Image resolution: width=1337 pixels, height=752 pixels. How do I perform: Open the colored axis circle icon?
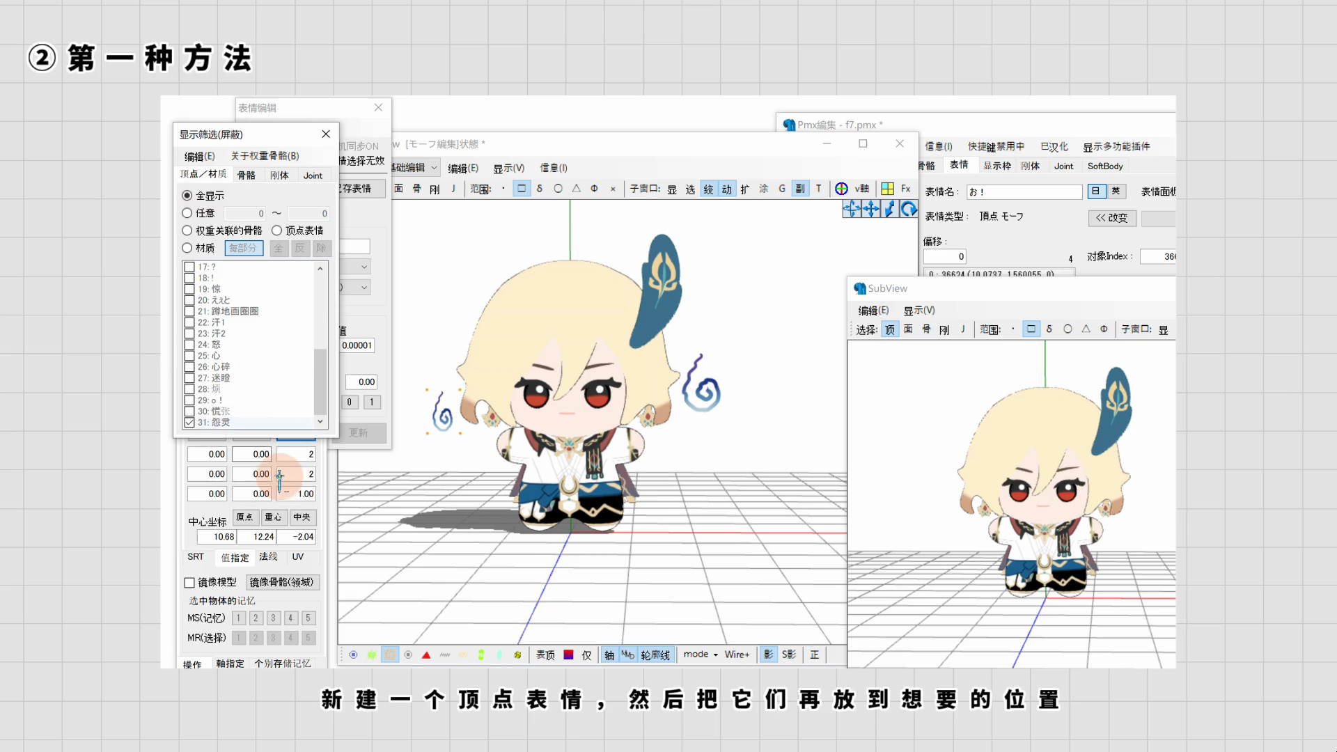[x=841, y=189]
